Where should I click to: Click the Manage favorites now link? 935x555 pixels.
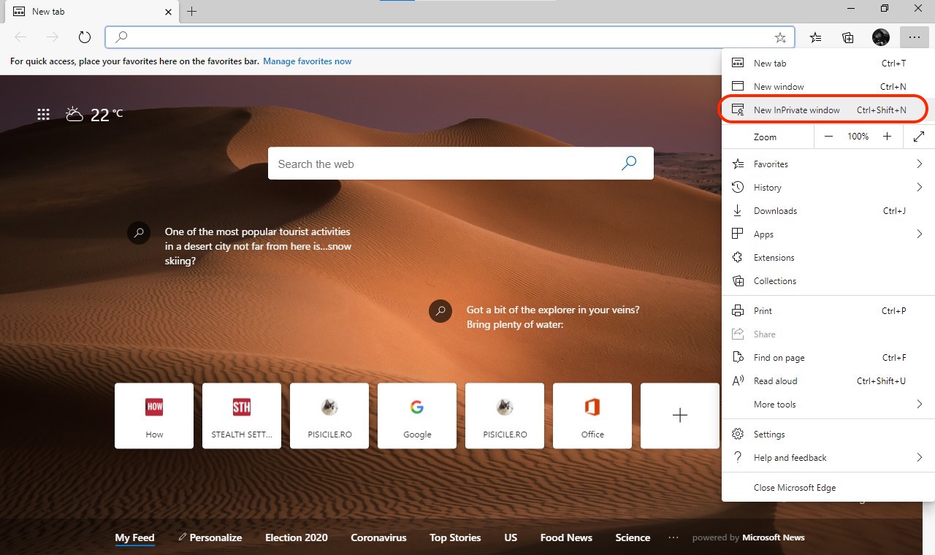point(307,61)
